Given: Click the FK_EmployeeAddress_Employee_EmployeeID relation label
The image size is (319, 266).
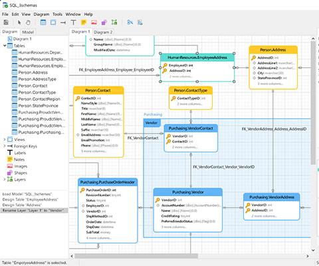Looking at the screenshot, I should coord(116,70).
